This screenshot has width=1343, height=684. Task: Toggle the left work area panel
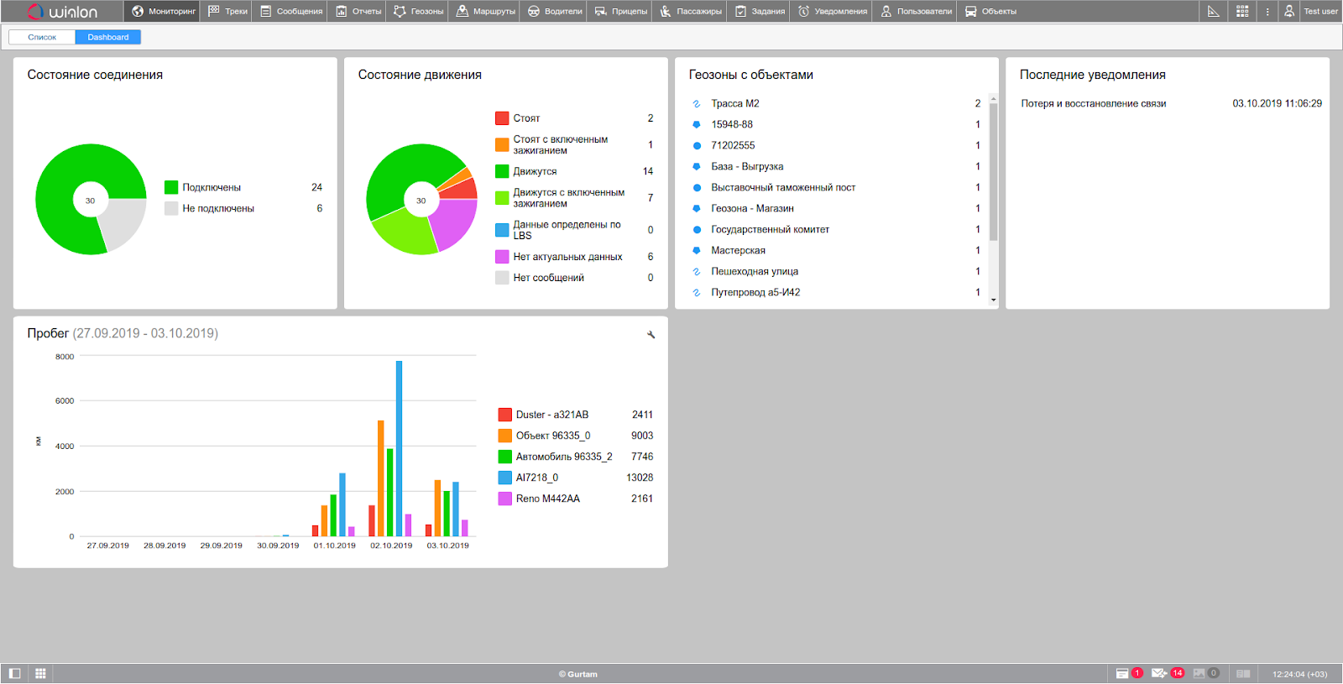(x=14, y=673)
